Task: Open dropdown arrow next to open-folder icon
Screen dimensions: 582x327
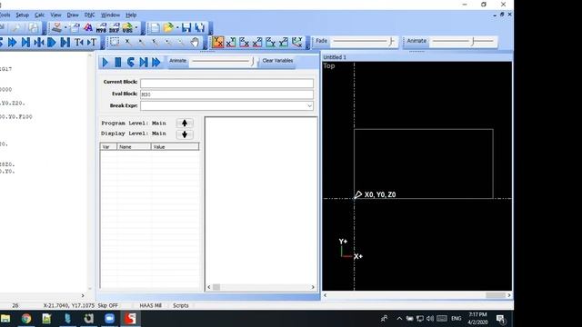Action: tap(177, 28)
